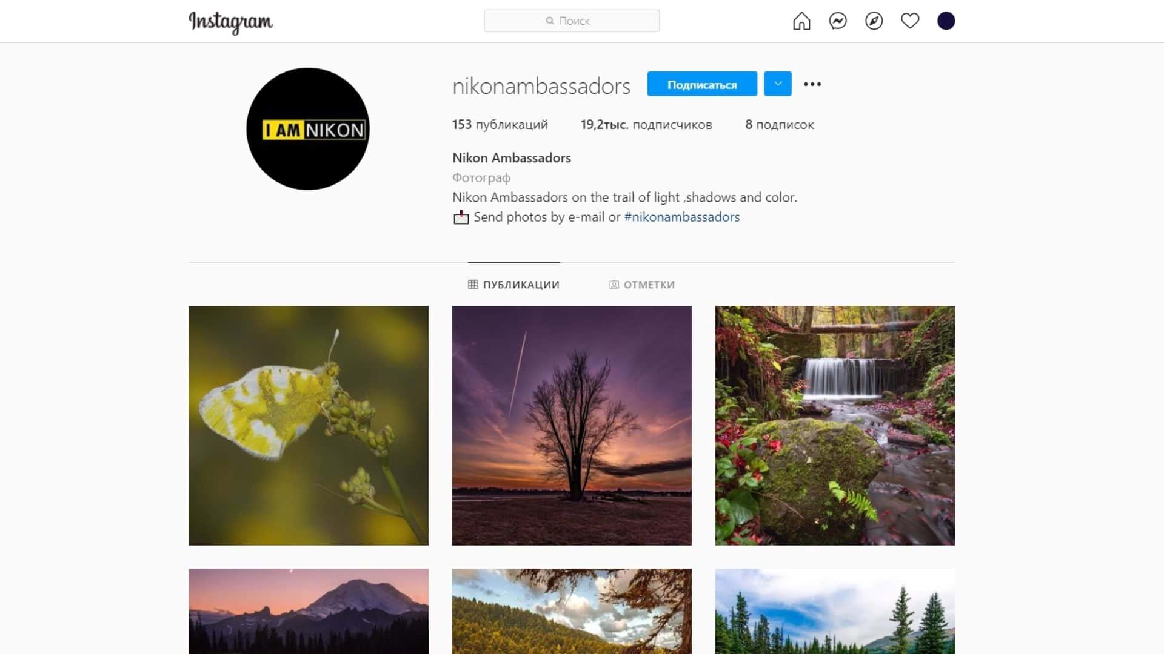
Task: Focus the Поиск search field
Action: (x=572, y=21)
